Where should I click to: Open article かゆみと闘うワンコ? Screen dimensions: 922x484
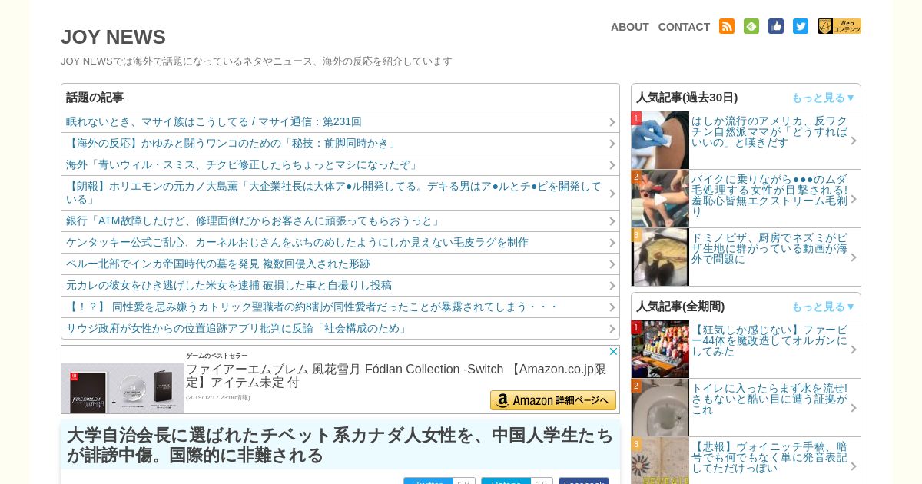(233, 143)
